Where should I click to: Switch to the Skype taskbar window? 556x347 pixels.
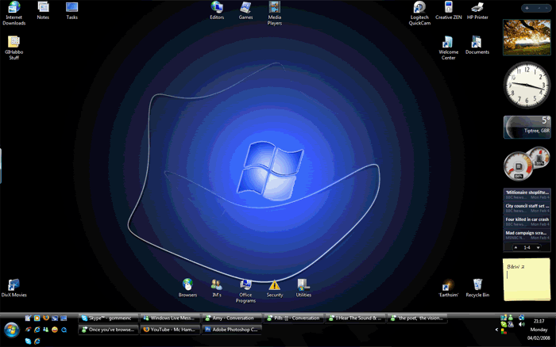tap(109, 318)
